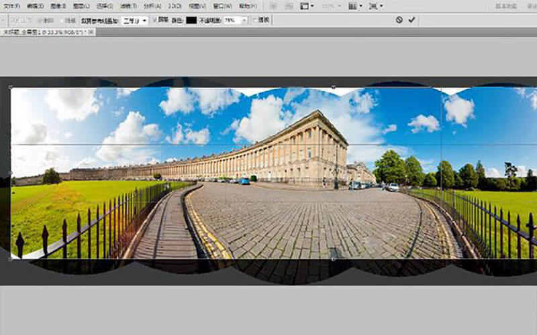Open the Screen Mode icon menu

pyautogui.click(x=375, y=5)
